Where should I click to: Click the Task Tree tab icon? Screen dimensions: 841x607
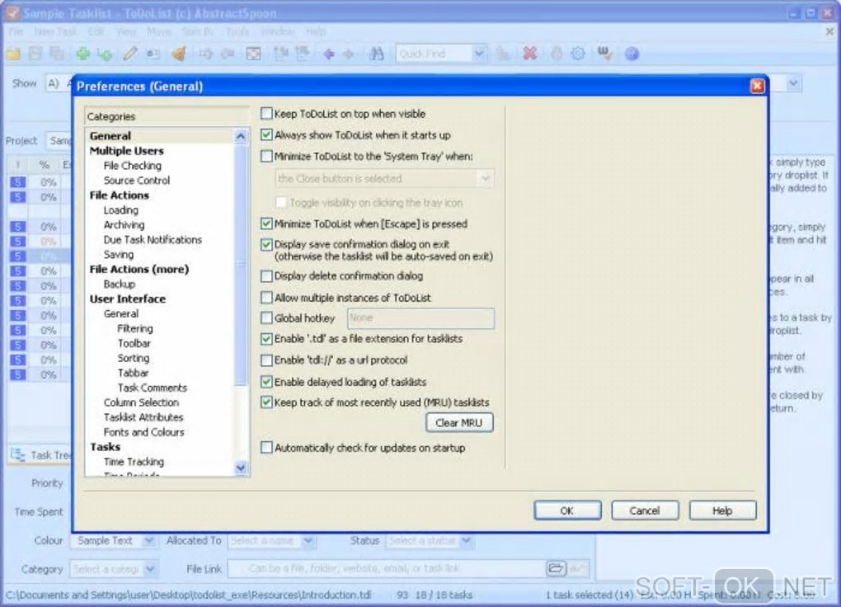click(x=18, y=455)
